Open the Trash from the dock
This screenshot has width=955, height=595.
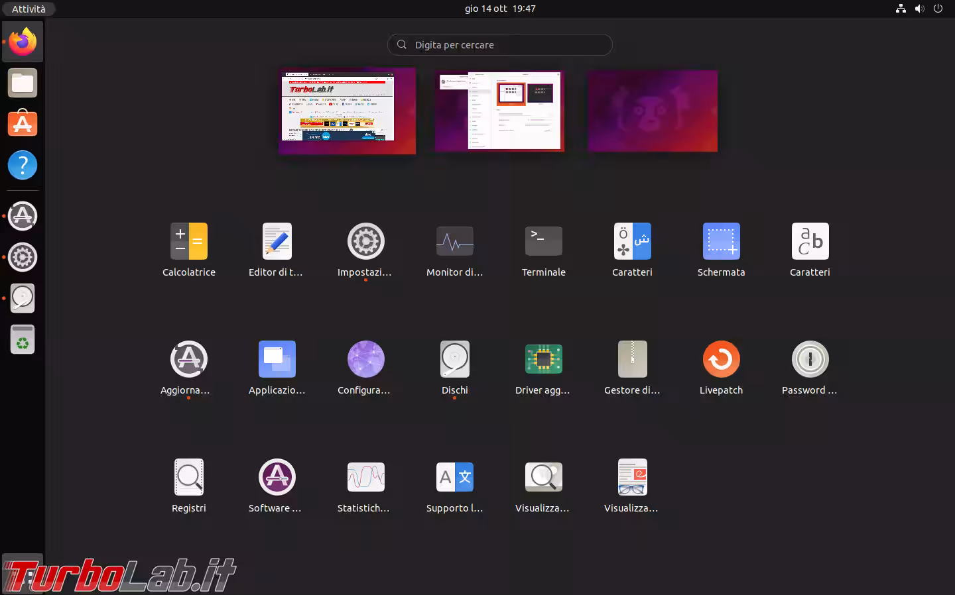tap(23, 340)
